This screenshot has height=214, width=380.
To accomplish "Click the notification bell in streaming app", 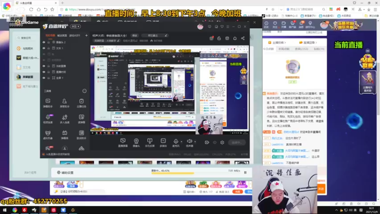I will click(x=235, y=39).
